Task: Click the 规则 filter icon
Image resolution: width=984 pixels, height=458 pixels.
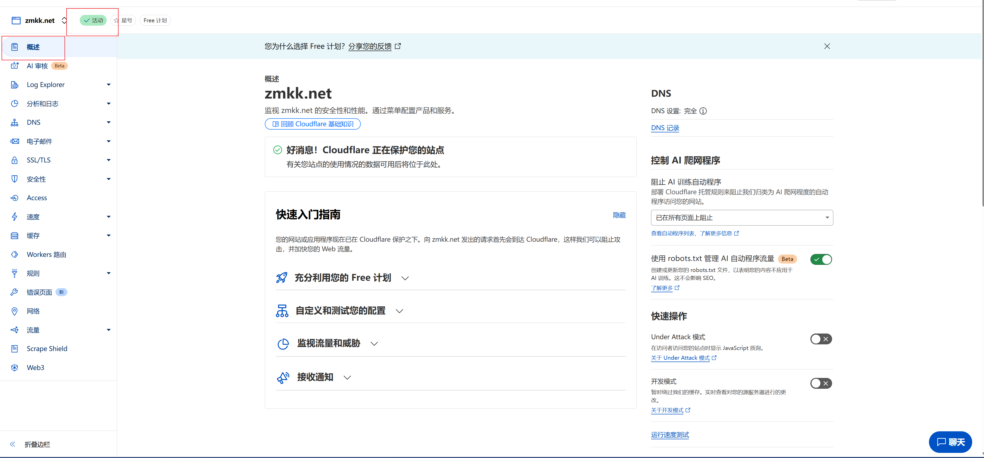Action: pyautogui.click(x=14, y=273)
